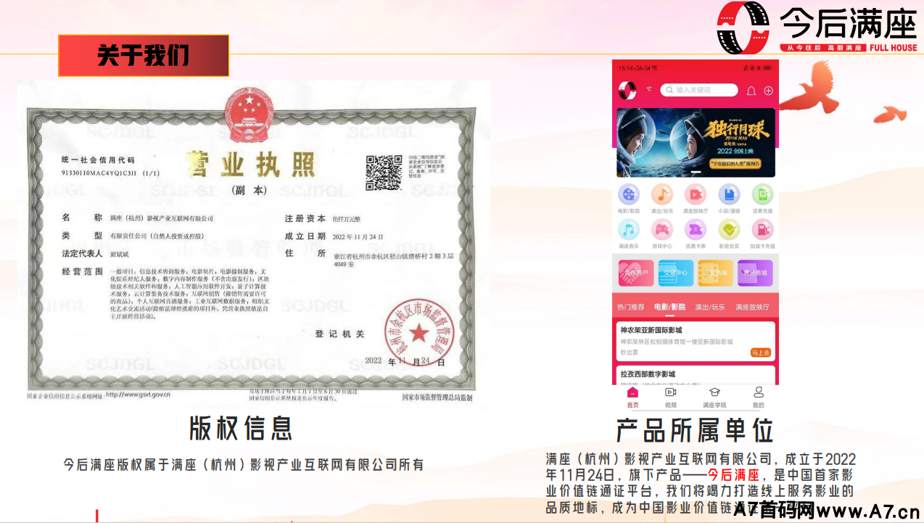Viewport: 924px width, 523px height.
Task: Open the 满座放映厅 video icon
Action: pyautogui.click(x=695, y=194)
